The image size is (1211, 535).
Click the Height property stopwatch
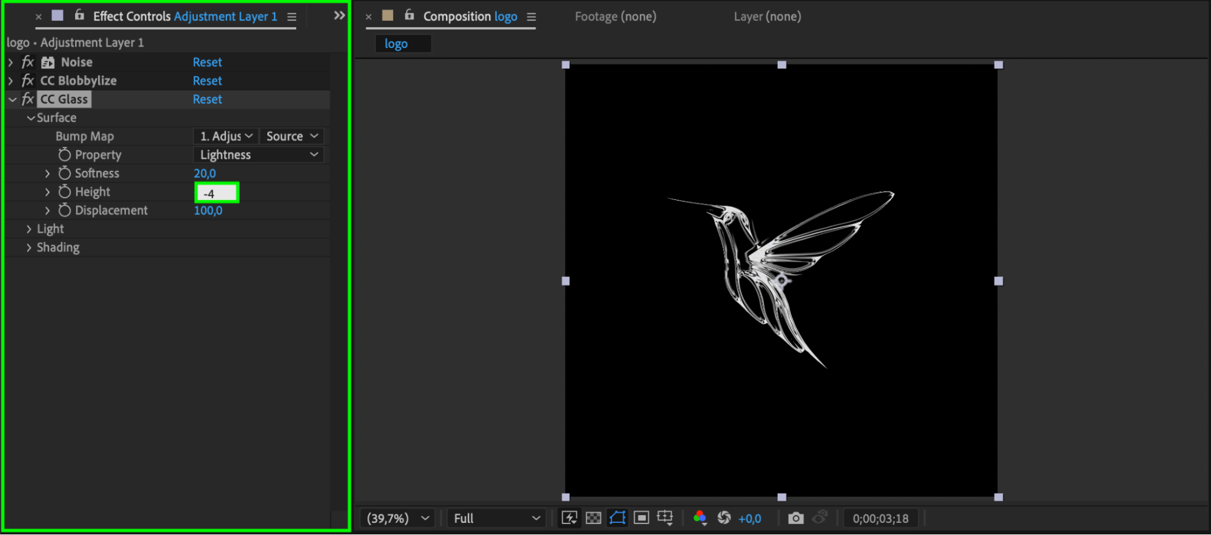click(x=65, y=192)
